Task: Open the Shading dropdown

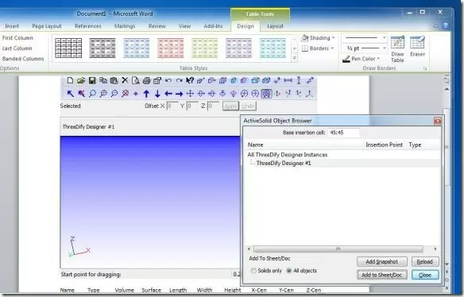Action: [x=318, y=38]
